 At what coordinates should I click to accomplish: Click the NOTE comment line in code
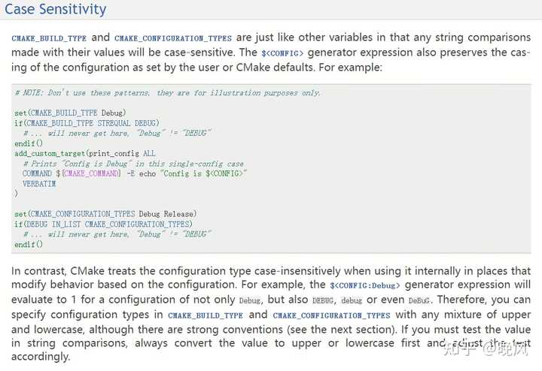click(168, 93)
